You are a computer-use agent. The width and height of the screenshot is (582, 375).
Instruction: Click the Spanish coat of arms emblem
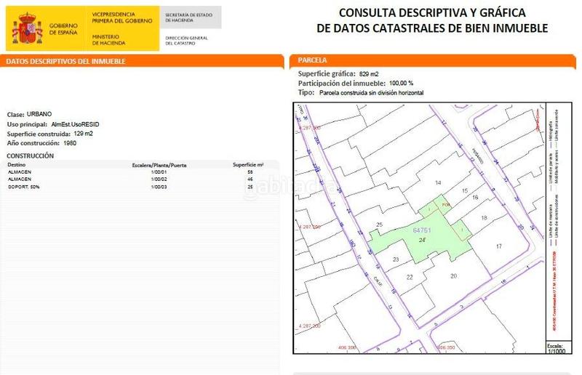pos(28,28)
